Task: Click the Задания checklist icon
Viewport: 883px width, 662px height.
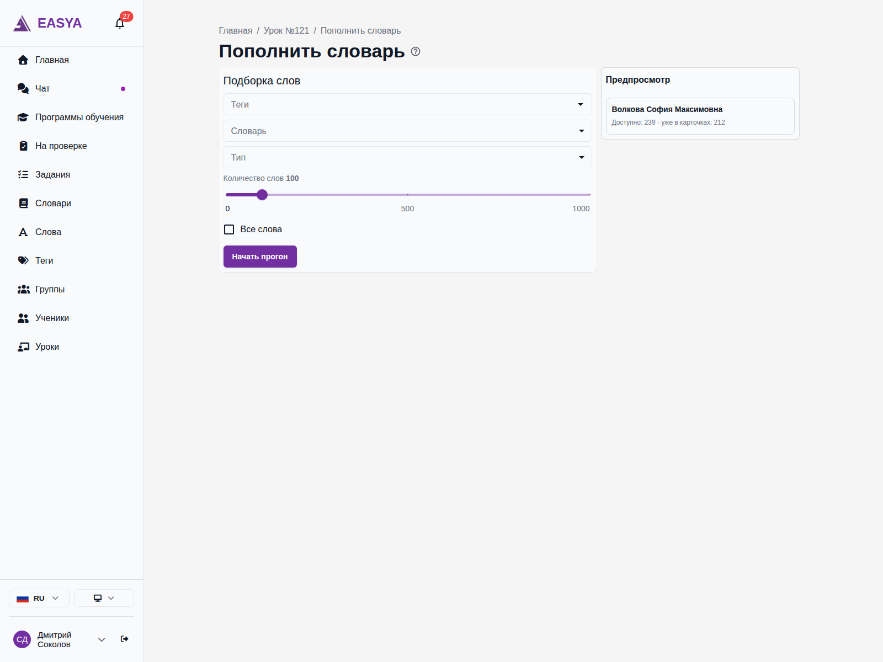Action: point(23,174)
